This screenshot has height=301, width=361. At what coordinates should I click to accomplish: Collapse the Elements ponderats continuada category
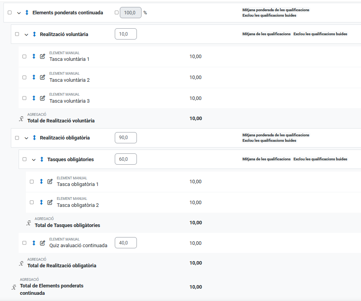coord(19,13)
